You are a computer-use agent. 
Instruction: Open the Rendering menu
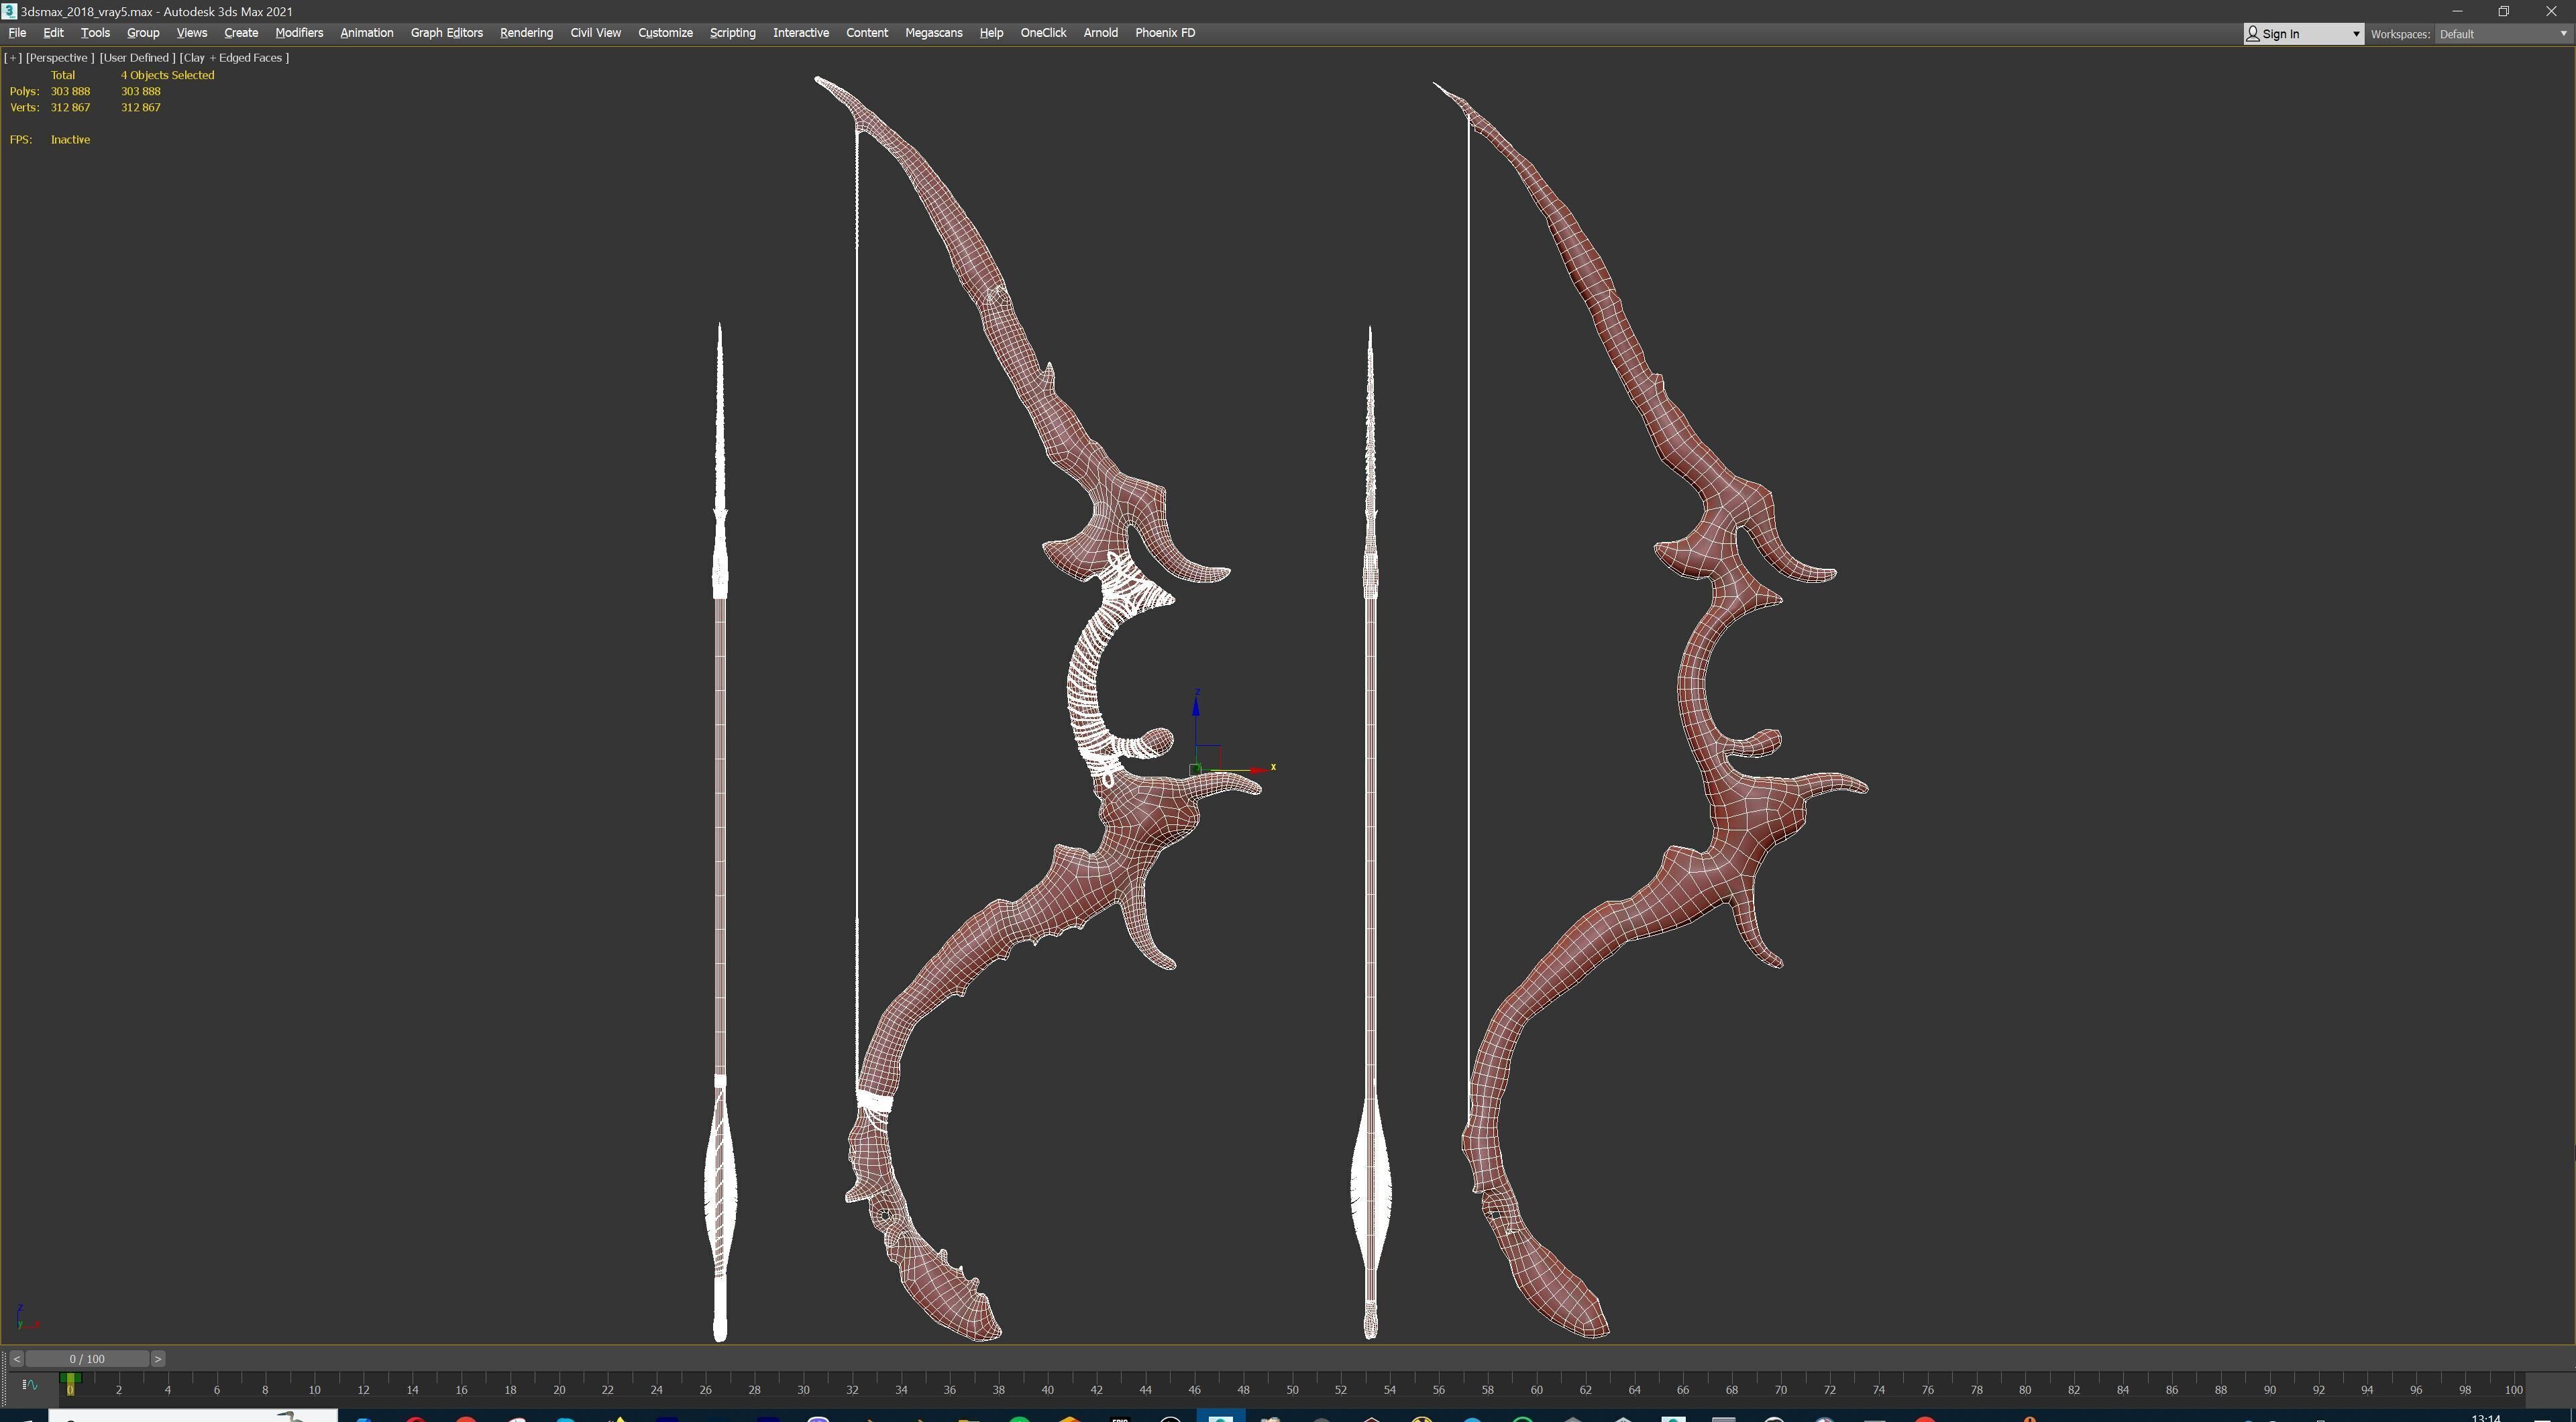click(x=526, y=33)
